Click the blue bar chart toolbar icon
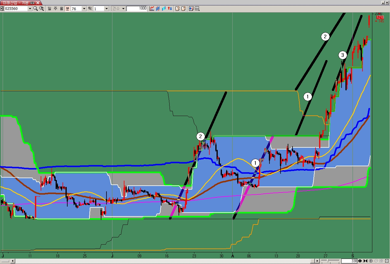The width and height of the screenshot is (390, 264). (x=164, y=9)
